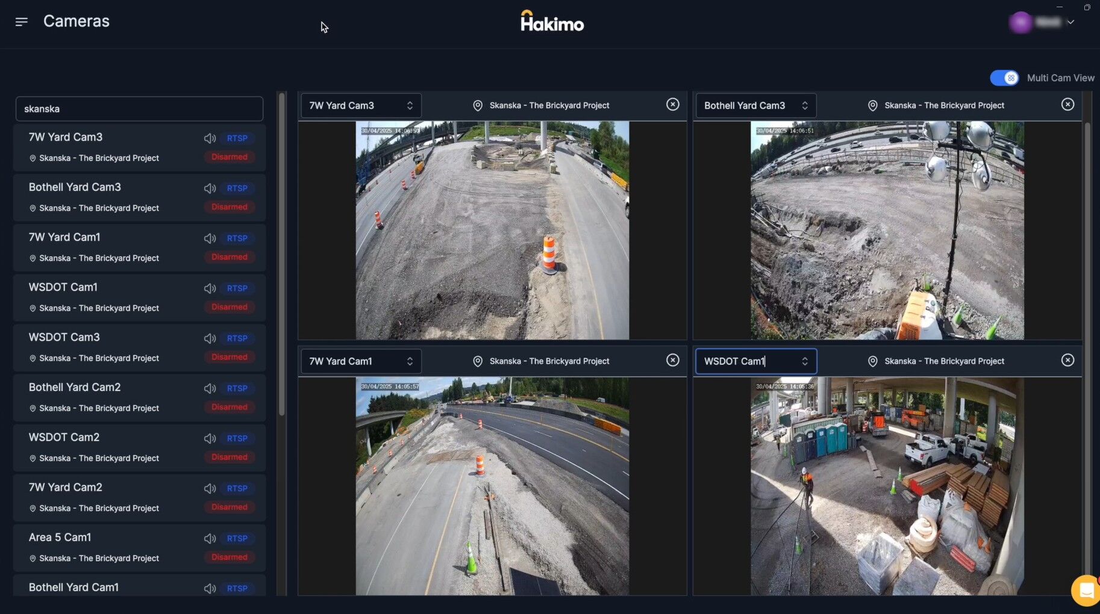Open the hamburger navigation menu
Image resolution: width=1100 pixels, height=614 pixels.
tap(22, 22)
